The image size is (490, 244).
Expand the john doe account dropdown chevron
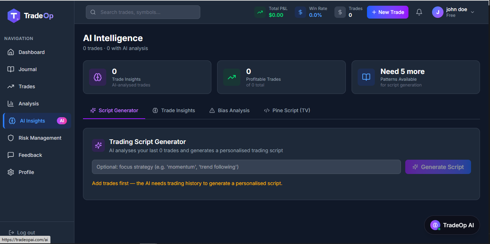tap(472, 12)
